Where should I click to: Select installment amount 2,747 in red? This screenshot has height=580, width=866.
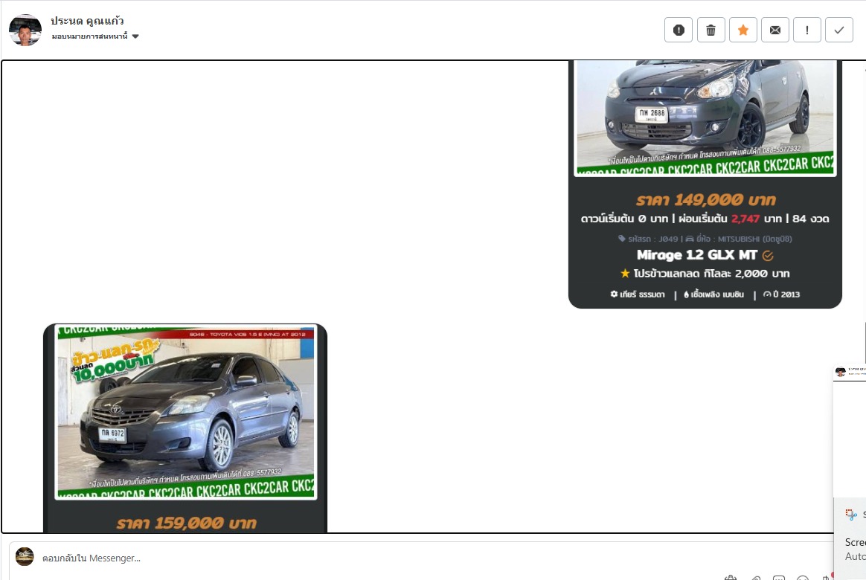(x=745, y=219)
